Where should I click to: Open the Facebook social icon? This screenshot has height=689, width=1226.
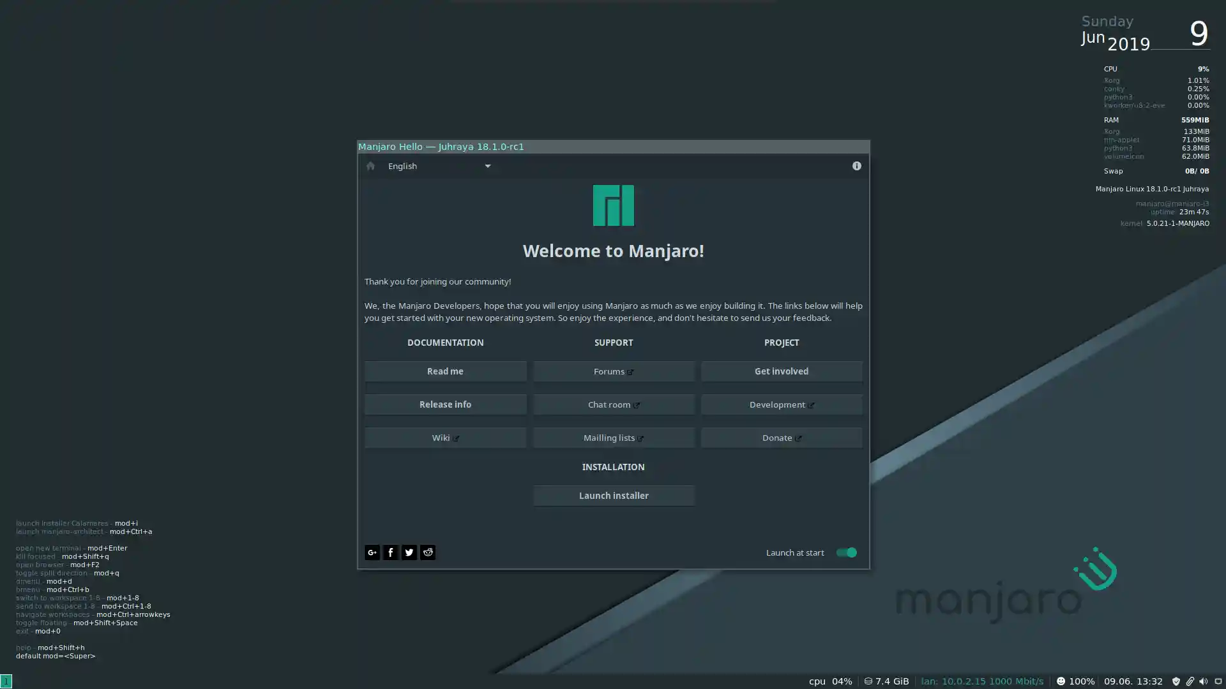[390, 552]
